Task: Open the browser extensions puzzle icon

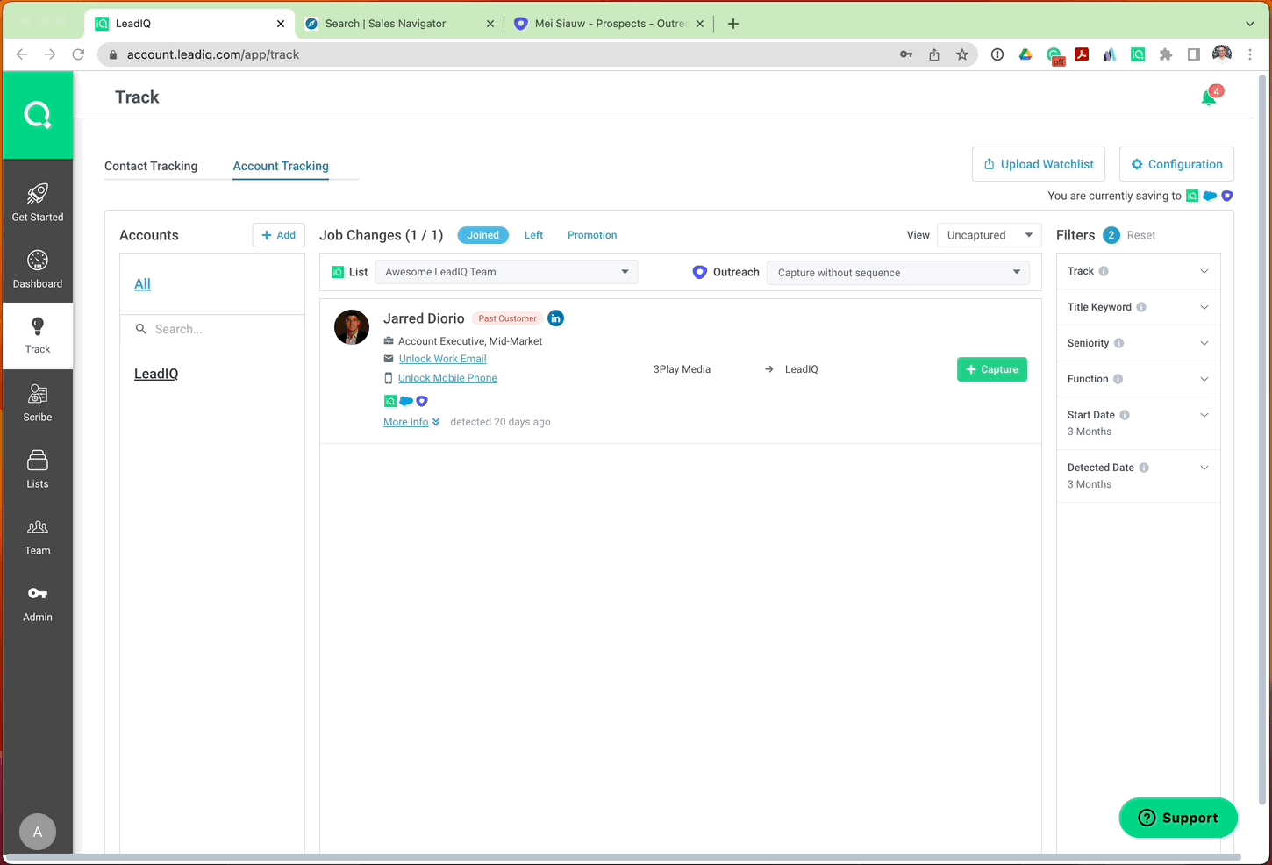Action: (x=1166, y=54)
